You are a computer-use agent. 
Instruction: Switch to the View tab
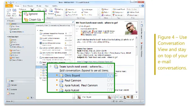[47, 6]
